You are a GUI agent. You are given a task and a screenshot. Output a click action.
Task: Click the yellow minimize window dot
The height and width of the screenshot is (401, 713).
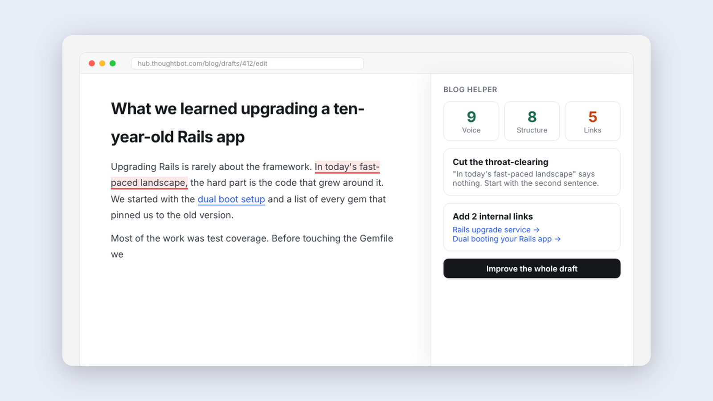tap(102, 63)
